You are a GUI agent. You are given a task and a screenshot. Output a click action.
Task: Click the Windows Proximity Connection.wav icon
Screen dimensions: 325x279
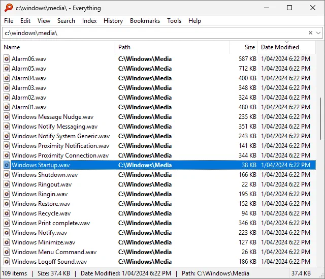point(7,156)
